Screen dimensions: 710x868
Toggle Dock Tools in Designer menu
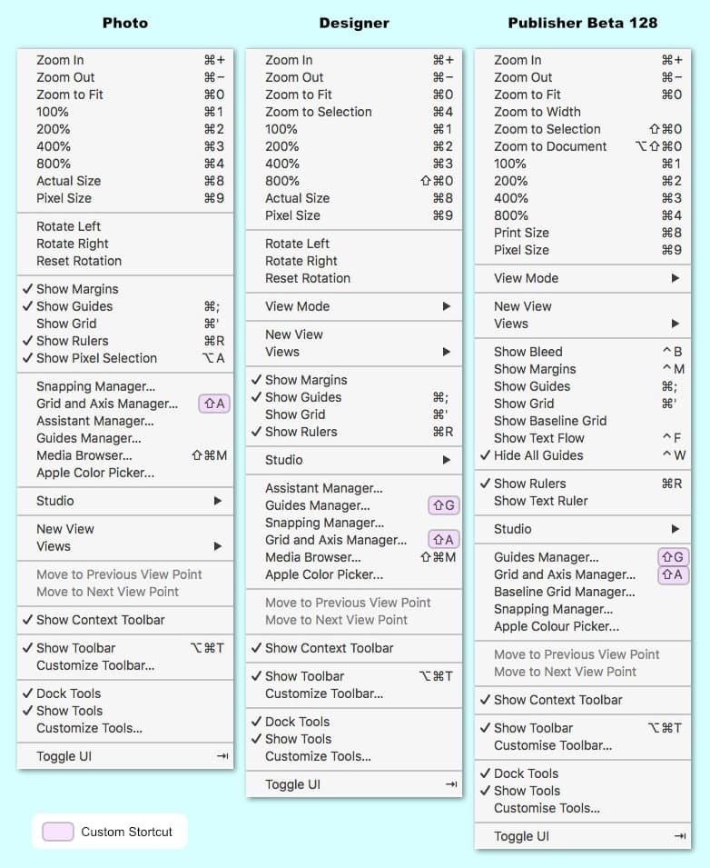354,722
